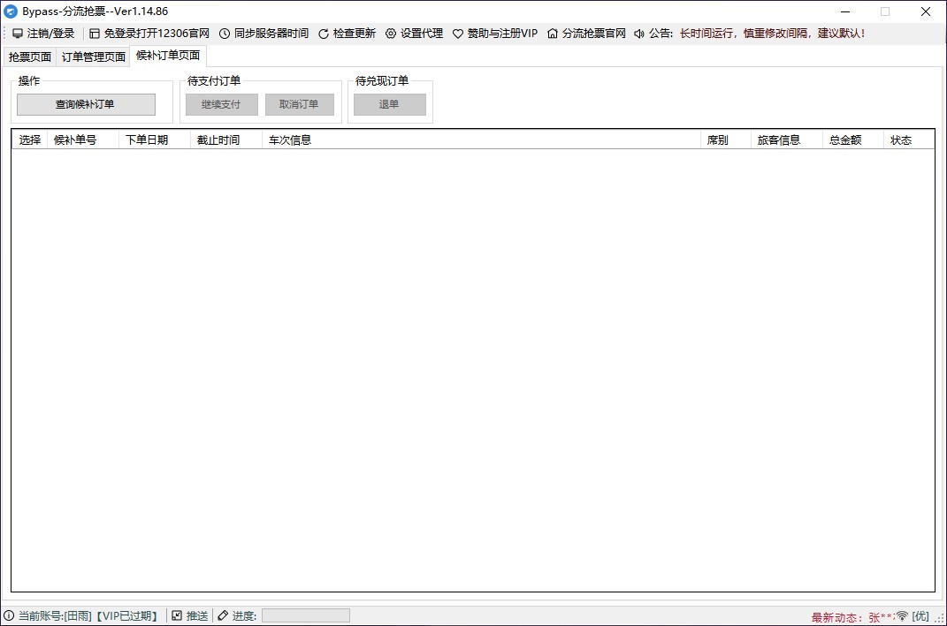Image resolution: width=947 pixels, height=626 pixels.
Task: Click the 选择 column header
Action: pyautogui.click(x=29, y=140)
